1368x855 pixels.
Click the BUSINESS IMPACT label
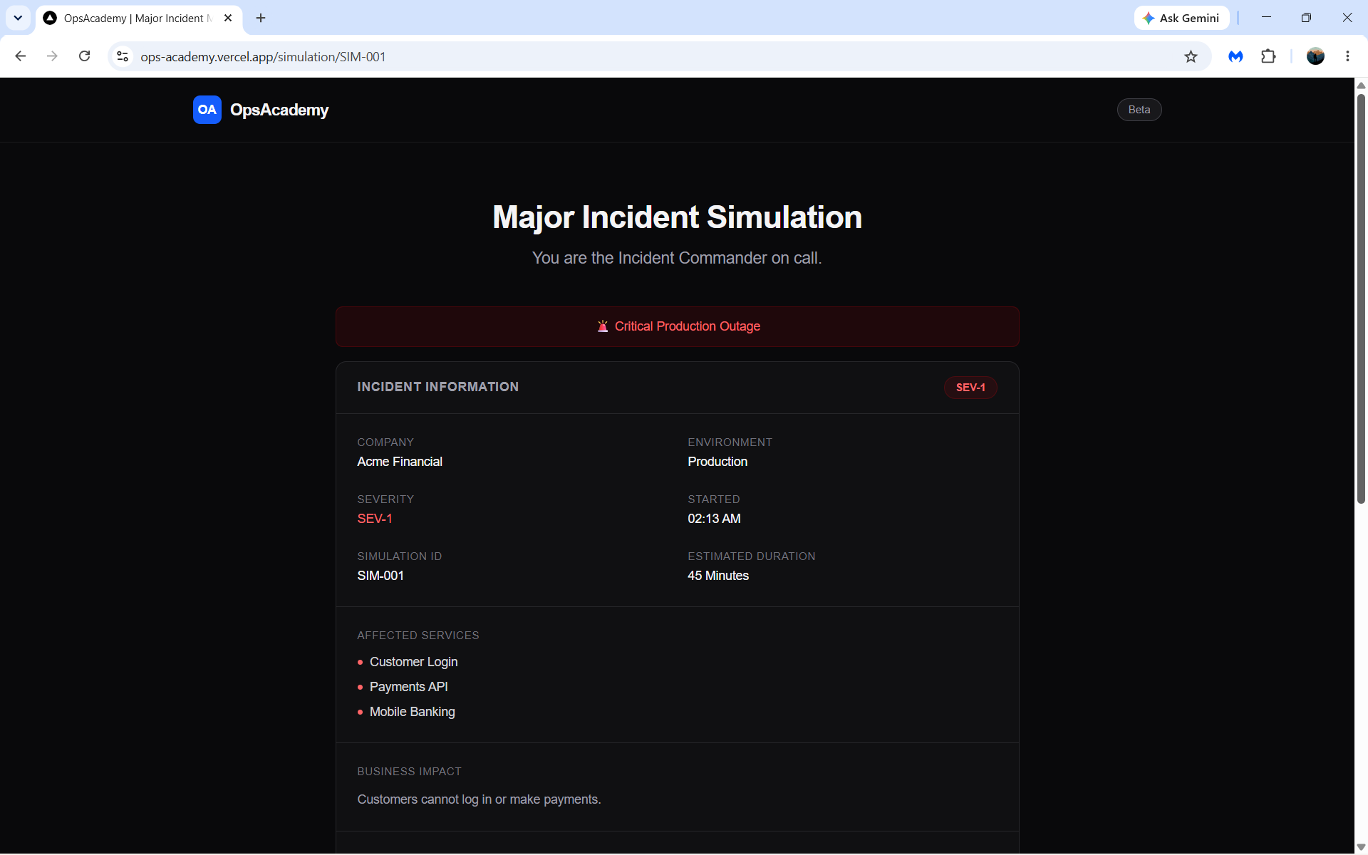tap(409, 772)
